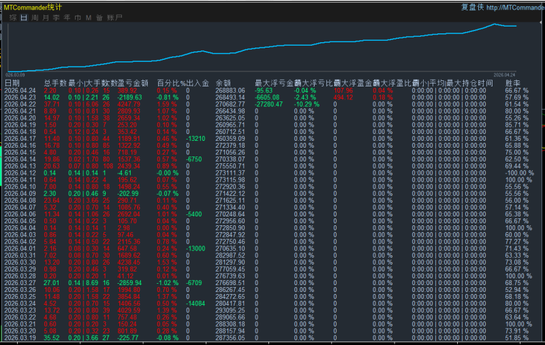This screenshot has height=345, width=545.
Task: Open the 周 weekly statistics tab
Action: [35, 17]
